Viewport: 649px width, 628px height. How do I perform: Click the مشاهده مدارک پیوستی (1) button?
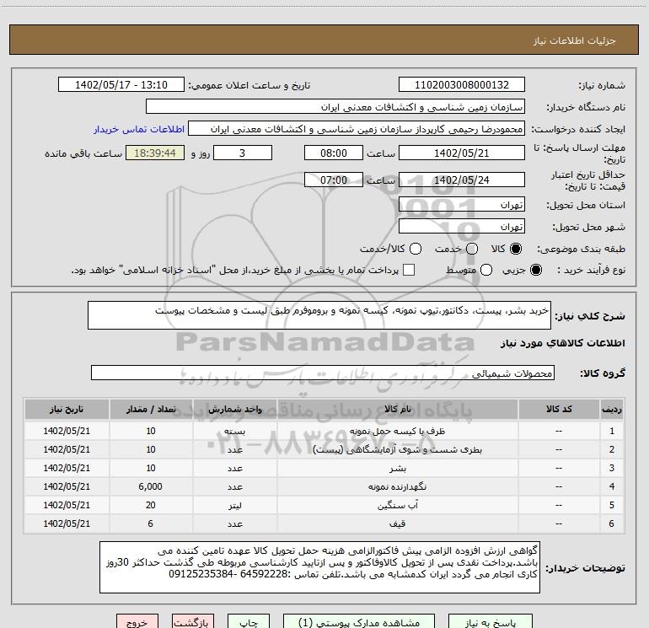[359, 622]
